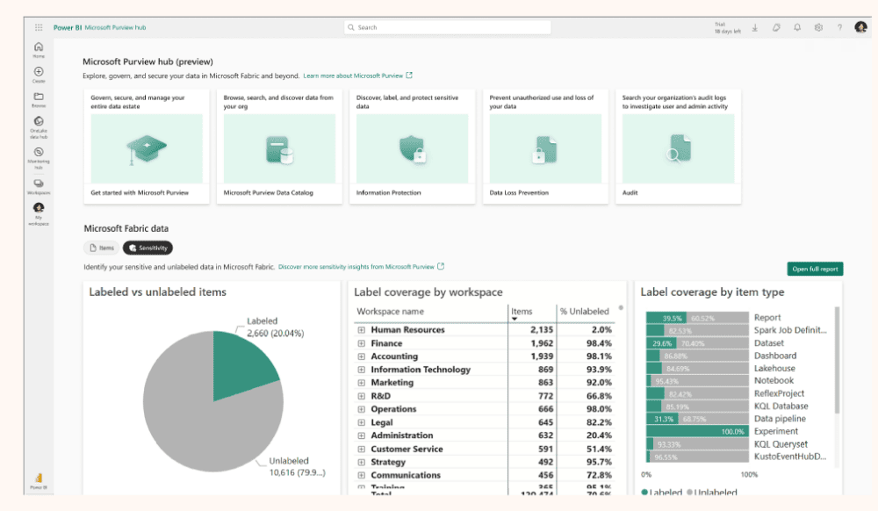Click the Dataset 29.6% labeled bar
This screenshot has height=511, width=878.
(x=661, y=343)
